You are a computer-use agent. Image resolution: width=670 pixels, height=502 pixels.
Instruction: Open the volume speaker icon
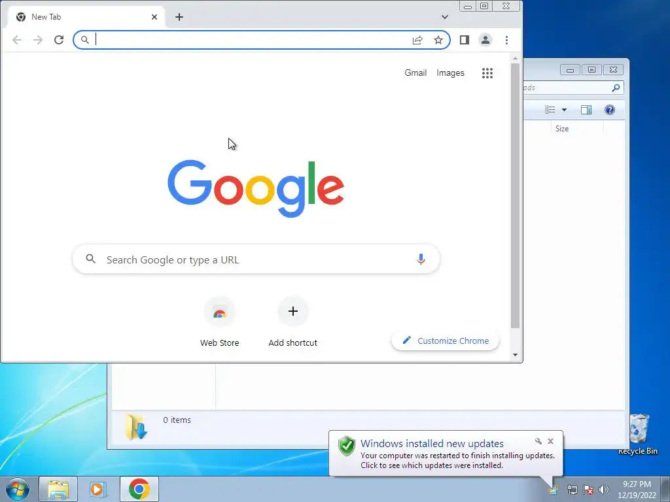pos(604,490)
